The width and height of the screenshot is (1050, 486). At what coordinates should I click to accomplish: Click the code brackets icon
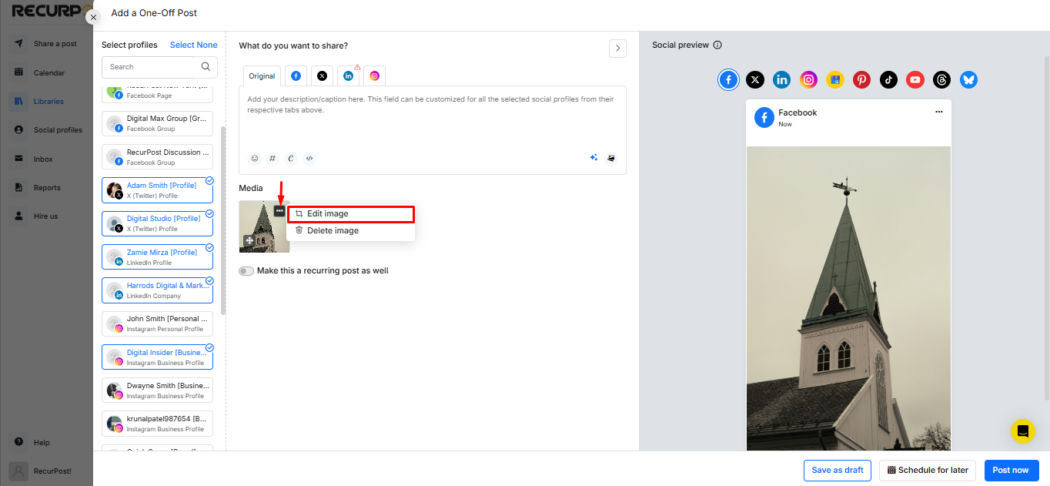point(309,158)
